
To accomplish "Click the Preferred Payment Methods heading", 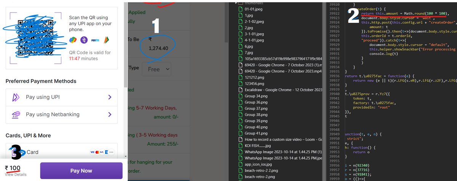I will (41, 81).
